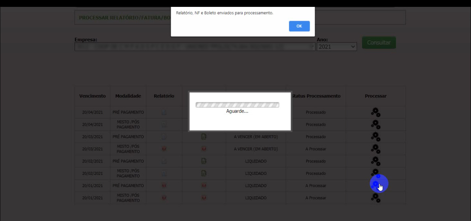Click red alert beside LIQUIDADO in 20/01/2021 PRÉ PAGAMENTO row

[x=204, y=186]
